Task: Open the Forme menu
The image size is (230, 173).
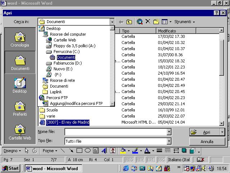Action: tap(50, 151)
